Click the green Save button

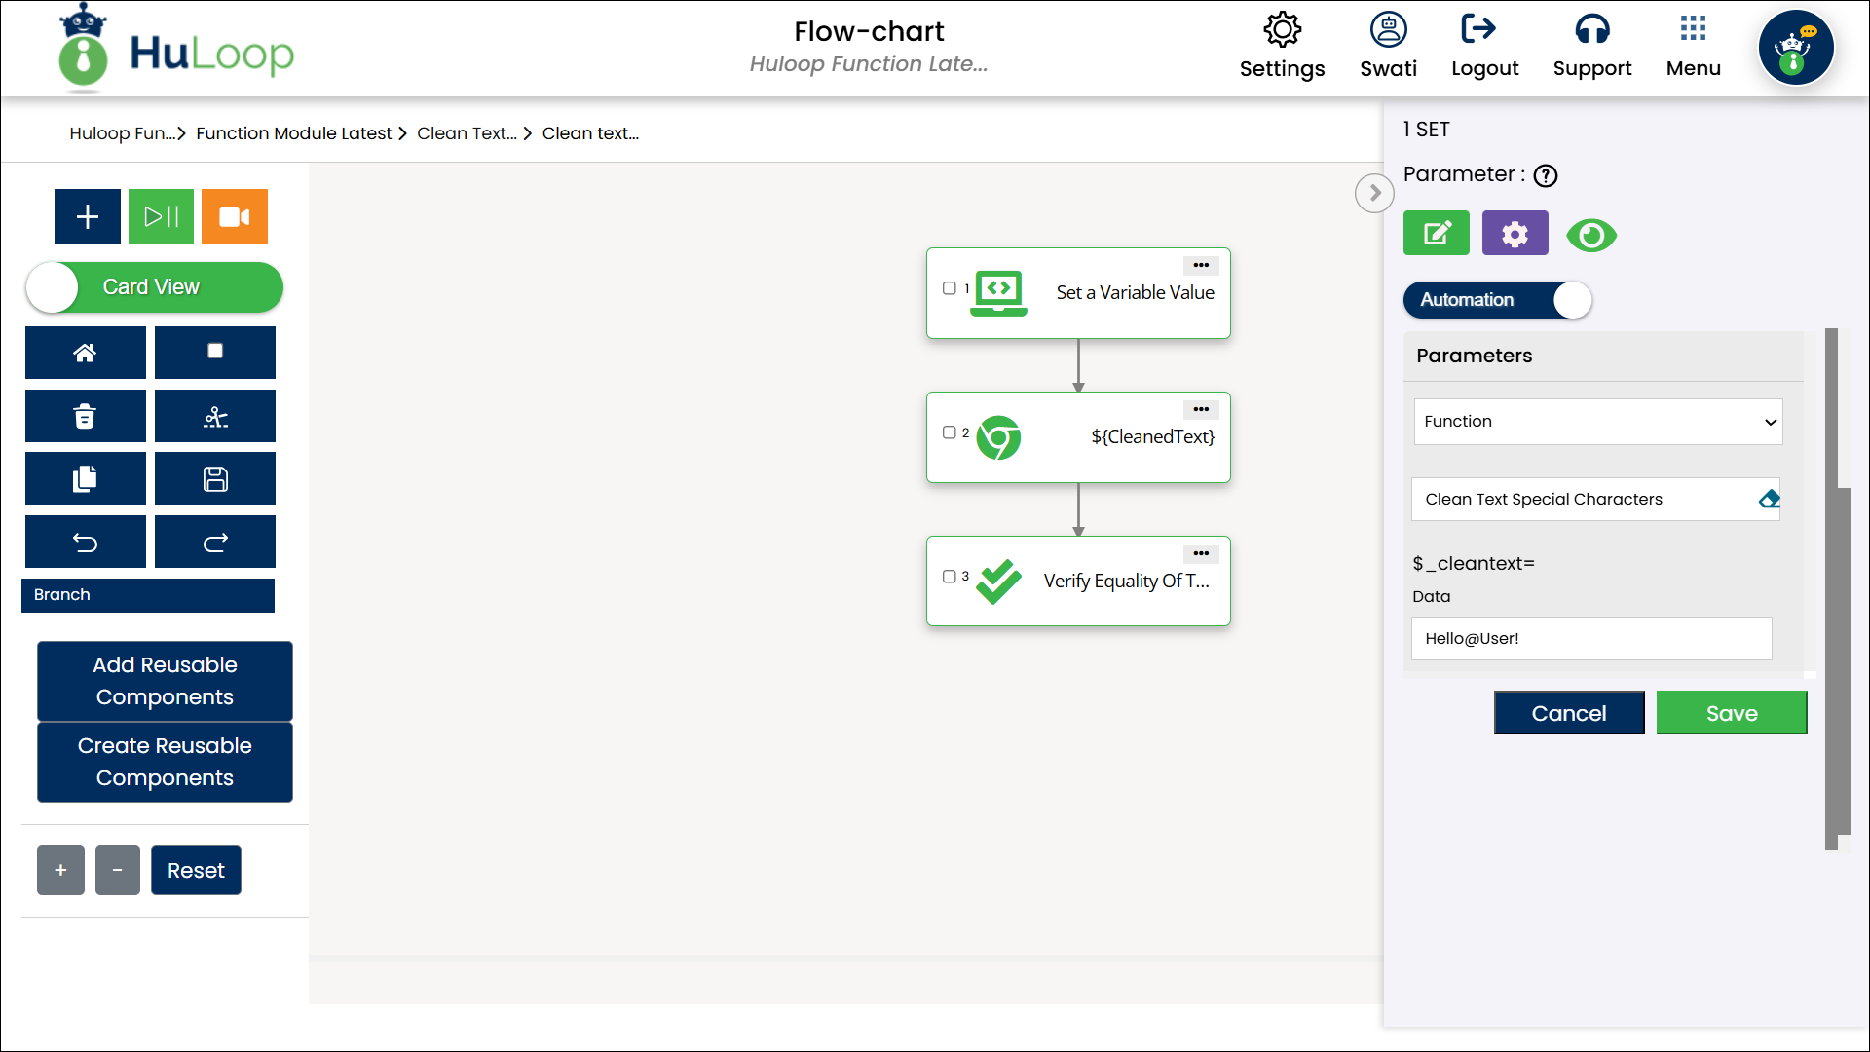coord(1731,713)
